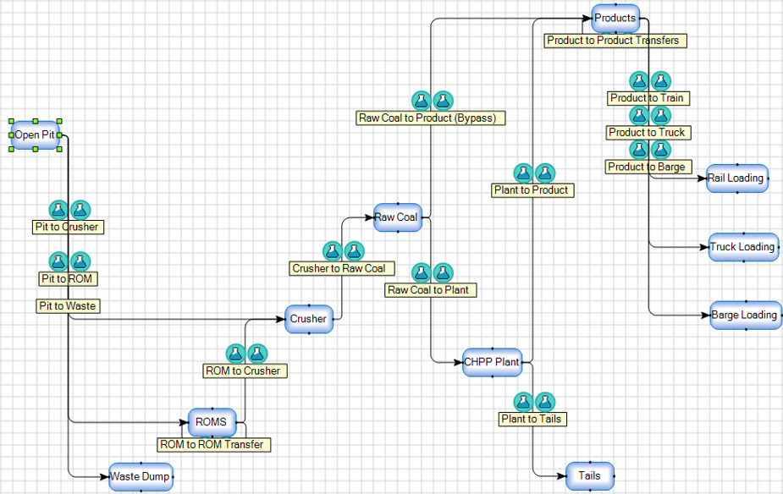The image size is (783, 494).
Task: Select the left flask icon above Plant to Tails
Action: click(x=522, y=402)
